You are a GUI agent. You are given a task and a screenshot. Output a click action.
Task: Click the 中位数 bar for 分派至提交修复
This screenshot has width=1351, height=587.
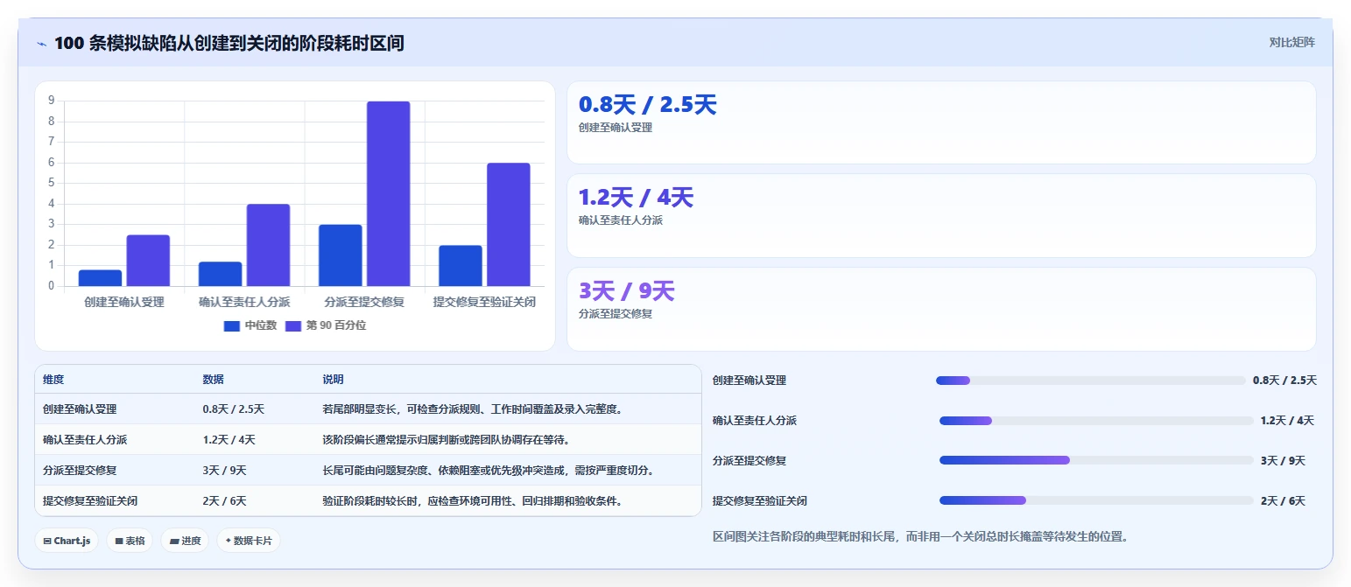click(341, 255)
